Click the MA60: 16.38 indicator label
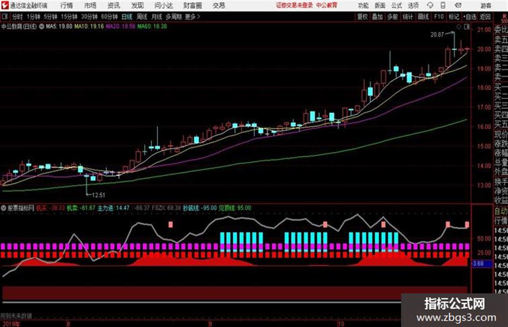 [152, 26]
